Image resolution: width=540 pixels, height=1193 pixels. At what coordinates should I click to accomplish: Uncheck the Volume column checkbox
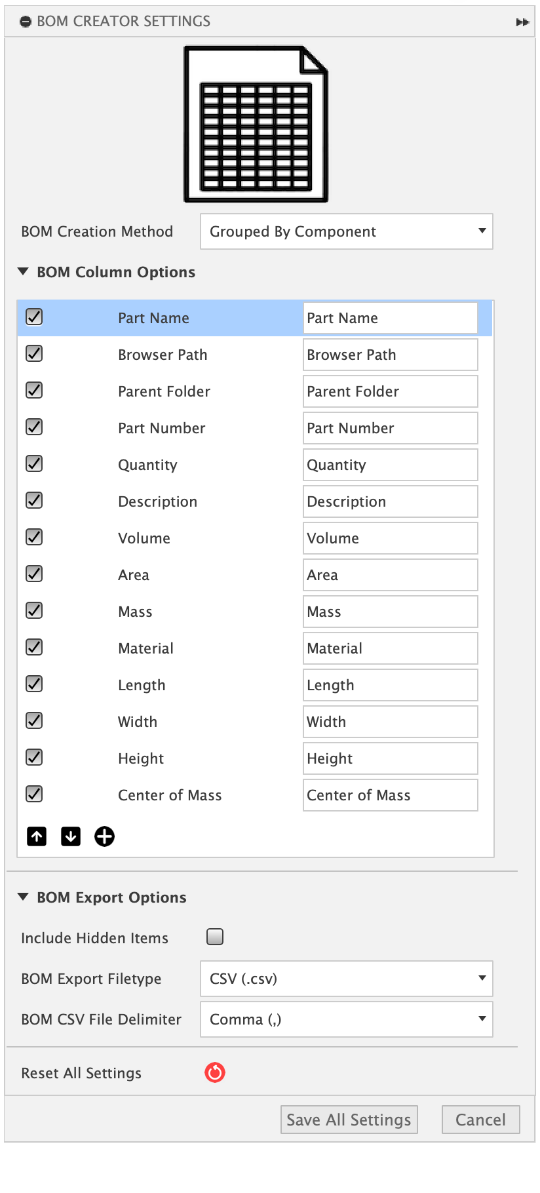34,538
